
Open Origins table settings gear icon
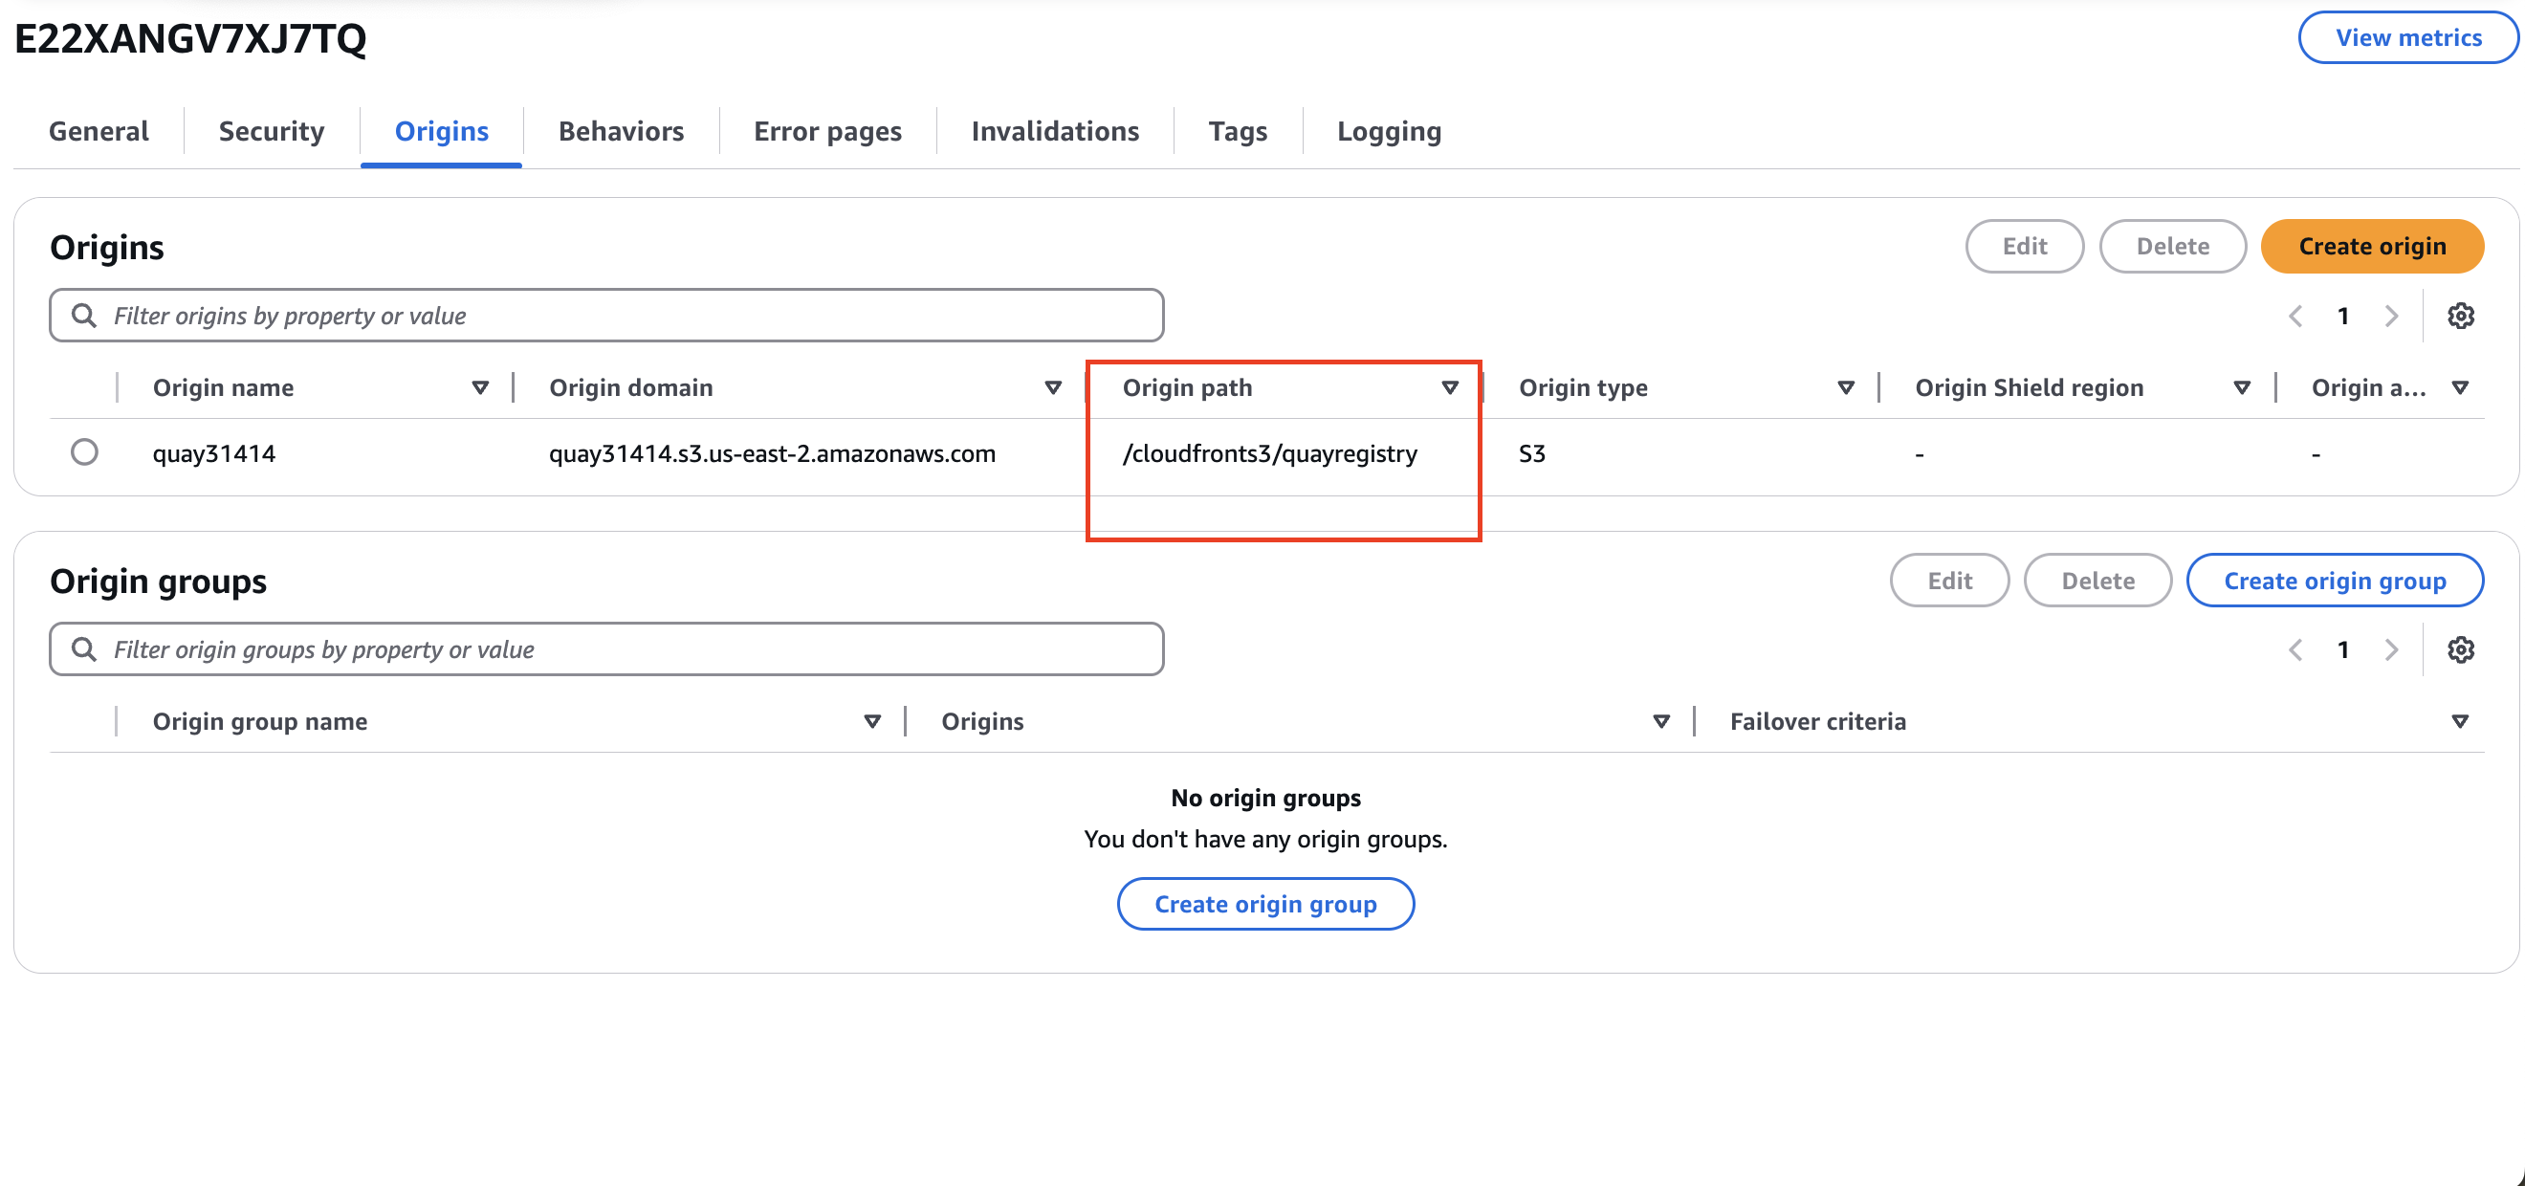pos(2460,316)
